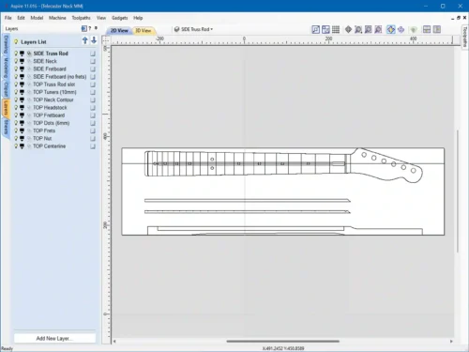Screen dimensions: 469x352
Task: Toggle visibility of TOP Truss Rod slot layer
Action: pyautogui.click(x=16, y=84)
